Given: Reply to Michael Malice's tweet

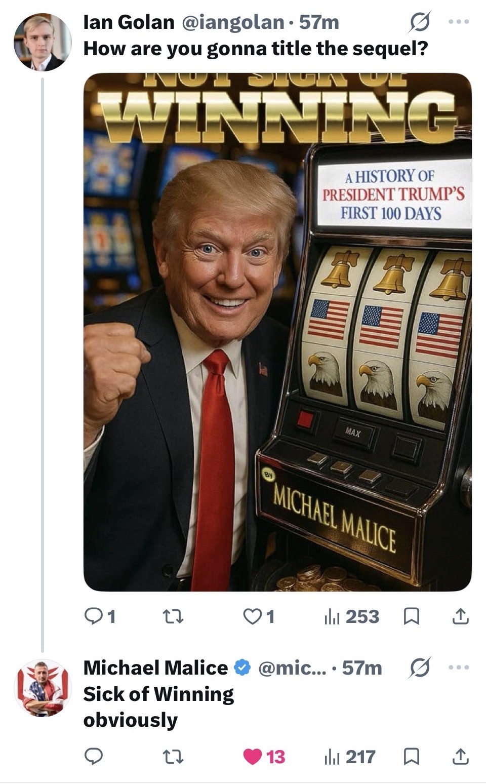Looking at the screenshot, I should point(94,757).
